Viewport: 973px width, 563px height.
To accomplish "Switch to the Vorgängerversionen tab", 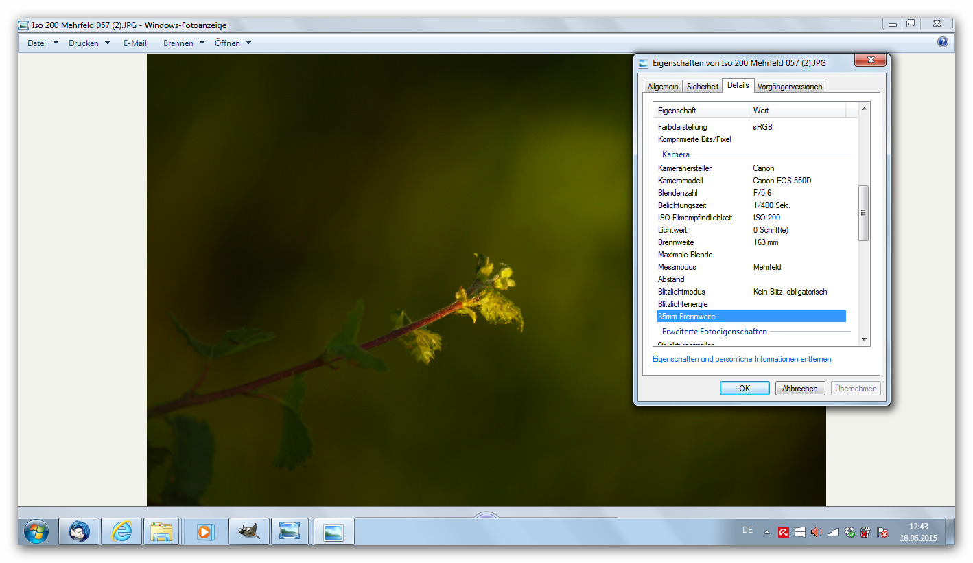I will pyautogui.click(x=790, y=86).
